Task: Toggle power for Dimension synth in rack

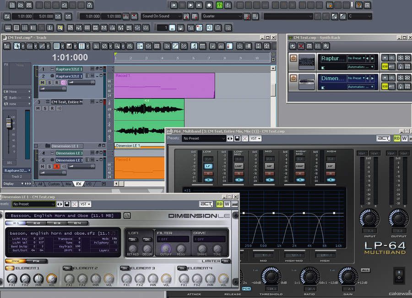Action: point(293,78)
